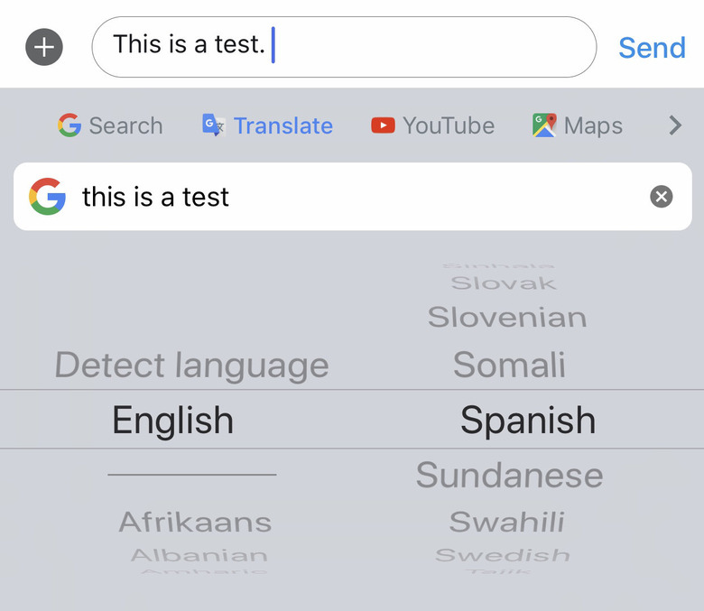Pick Somali as target language
704x611 pixels.
click(x=509, y=366)
